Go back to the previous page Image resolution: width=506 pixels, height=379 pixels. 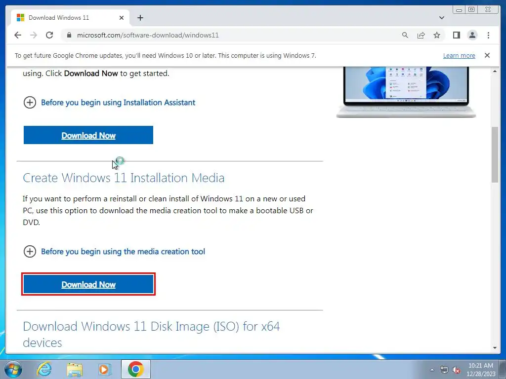[18, 35]
